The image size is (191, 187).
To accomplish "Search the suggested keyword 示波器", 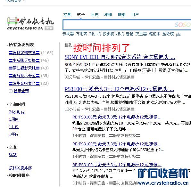I will point(68,34).
